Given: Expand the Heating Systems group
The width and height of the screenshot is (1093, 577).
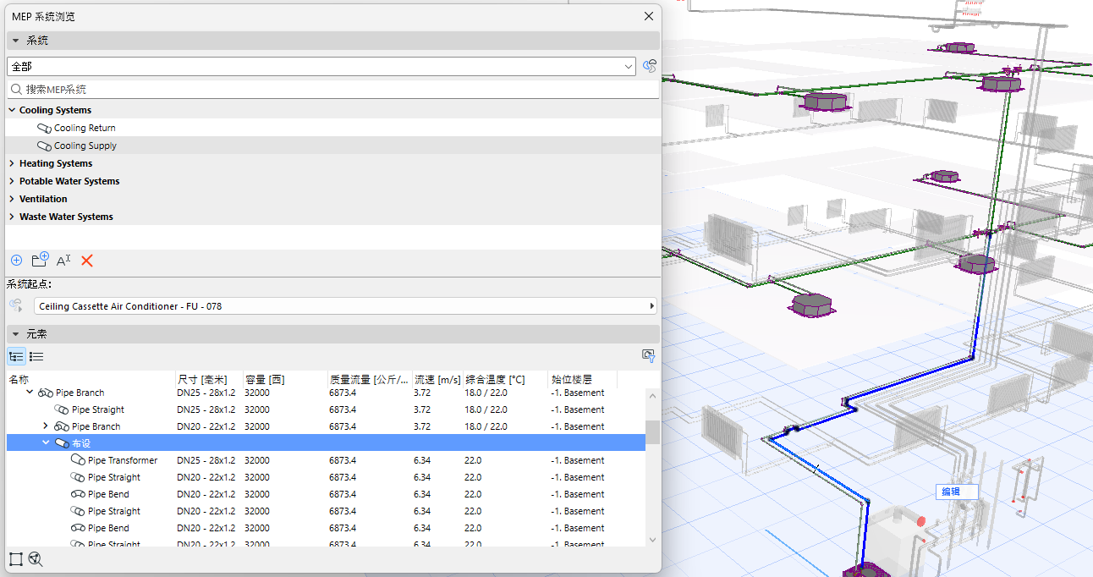Looking at the screenshot, I should pos(12,163).
